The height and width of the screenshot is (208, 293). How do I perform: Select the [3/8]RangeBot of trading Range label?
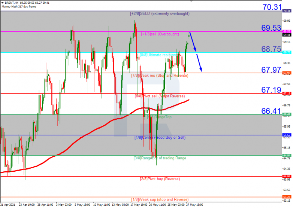(160, 158)
